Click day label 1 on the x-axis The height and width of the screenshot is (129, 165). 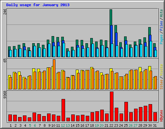[11, 125]
